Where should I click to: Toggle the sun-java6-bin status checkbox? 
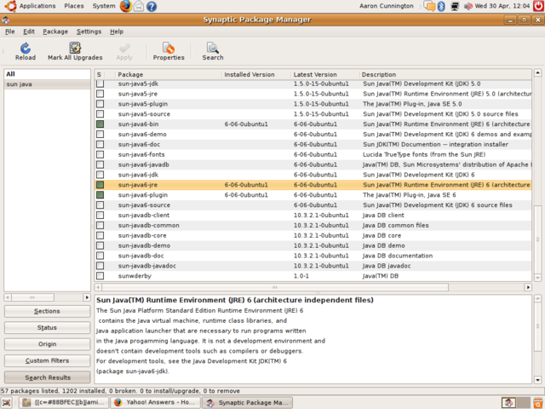(x=100, y=124)
